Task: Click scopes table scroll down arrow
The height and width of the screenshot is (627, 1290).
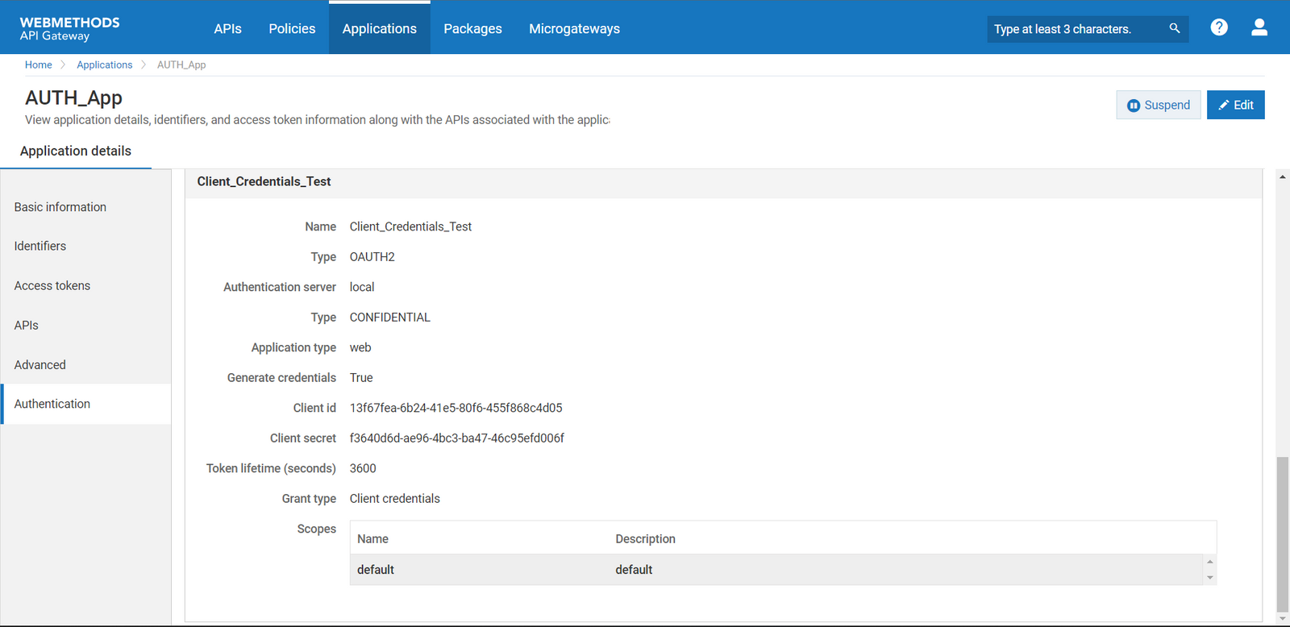Action: (x=1209, y=578)
